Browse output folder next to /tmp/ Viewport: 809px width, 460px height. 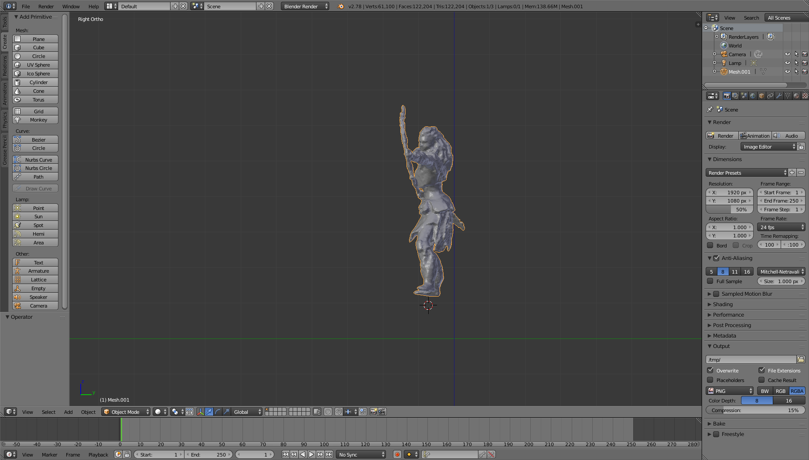(801, 359)
